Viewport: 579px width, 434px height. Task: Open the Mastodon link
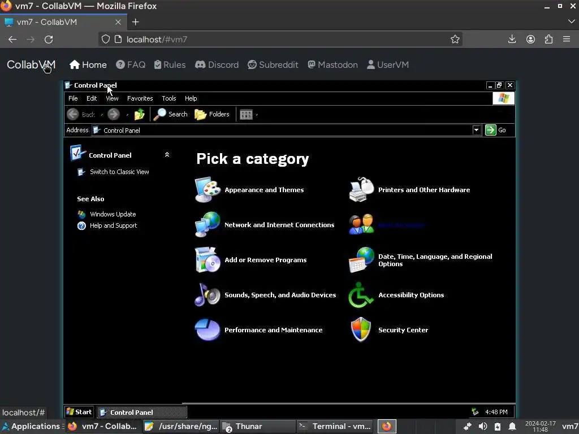[x=332, y=64]
